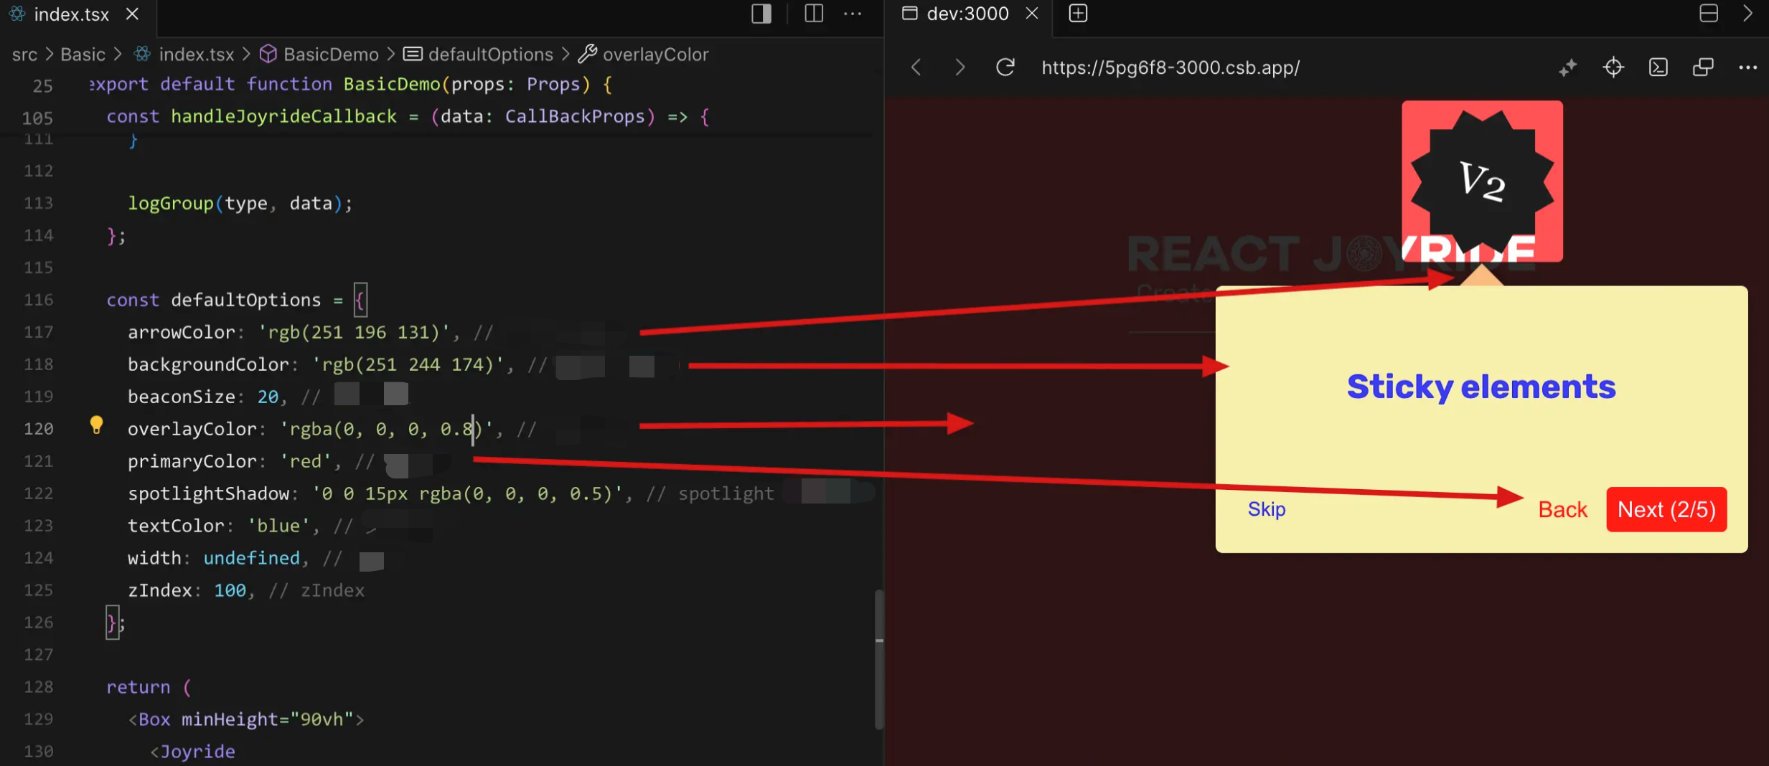Open a new preview tab with plus icon
Image resolution: width=1769 pixels, height=766 pixels.
(x=1078, y=14)
